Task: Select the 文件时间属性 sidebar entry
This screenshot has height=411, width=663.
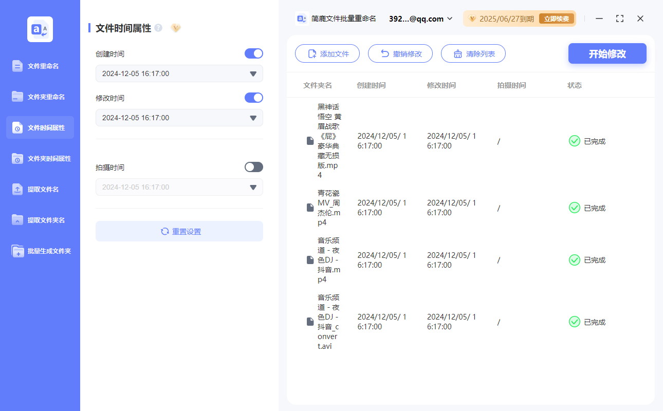Action: (40, 127)
